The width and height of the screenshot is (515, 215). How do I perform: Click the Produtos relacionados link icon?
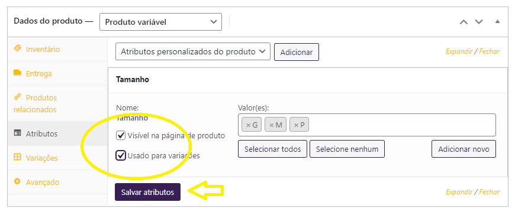pyautogui.click(x=17, y=97)
